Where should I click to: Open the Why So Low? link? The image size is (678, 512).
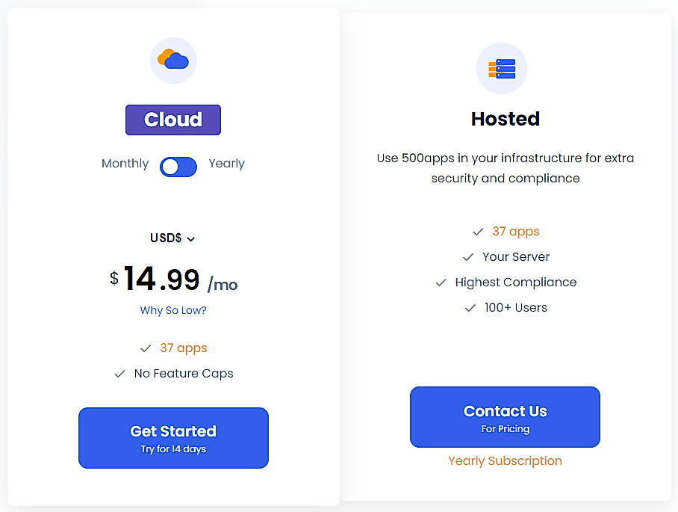(x=173, y=310)
